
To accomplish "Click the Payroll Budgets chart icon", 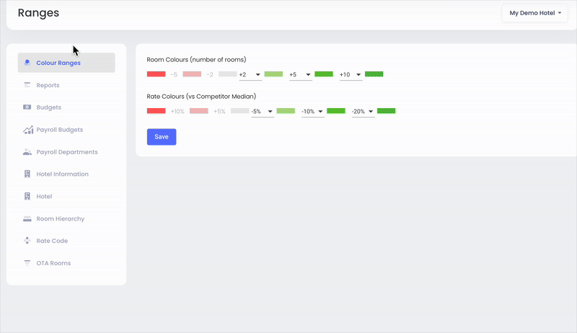I will tap(28, 130).
